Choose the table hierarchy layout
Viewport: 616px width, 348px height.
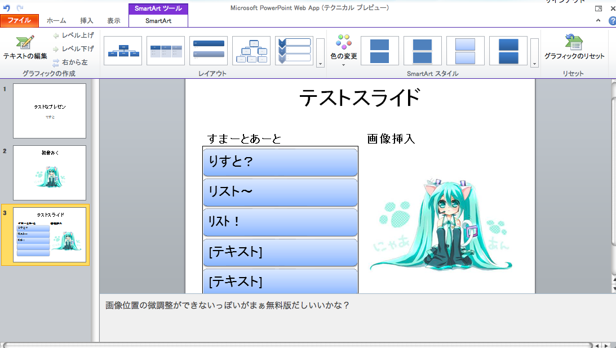166,51
